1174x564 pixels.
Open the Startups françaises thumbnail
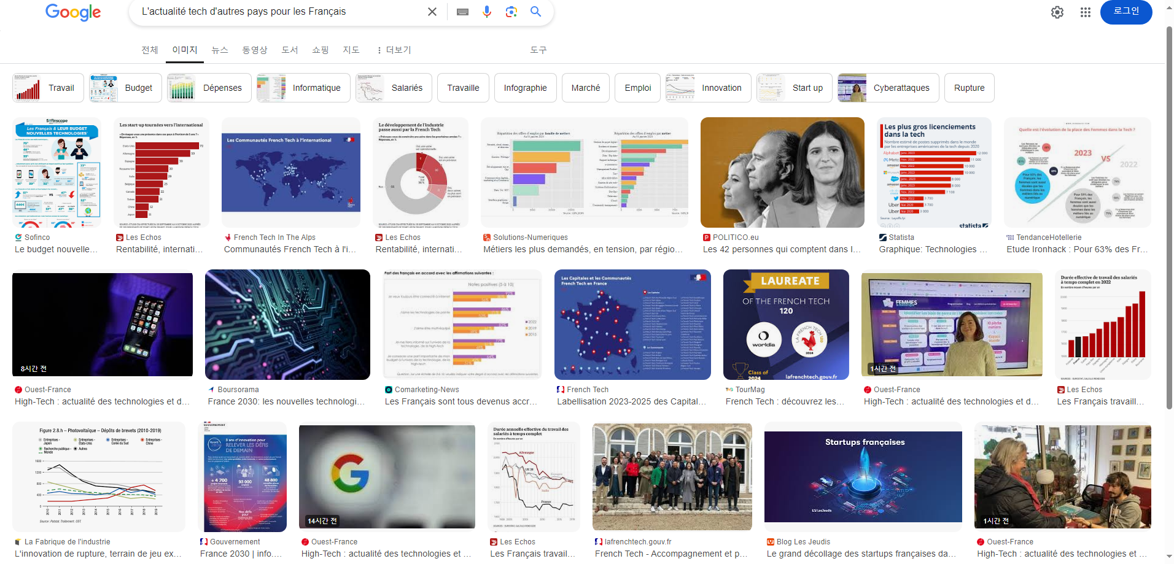[863, 477]
